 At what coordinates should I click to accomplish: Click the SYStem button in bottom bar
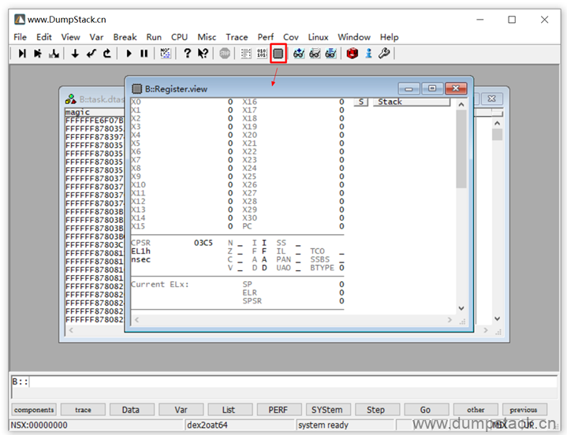326,410
